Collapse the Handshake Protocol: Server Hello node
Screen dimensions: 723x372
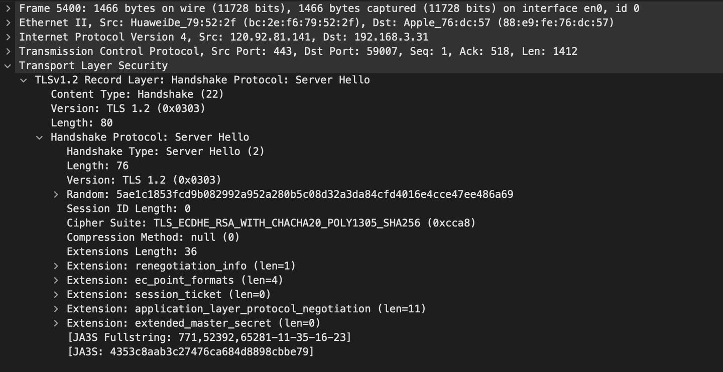click(40, 137)
